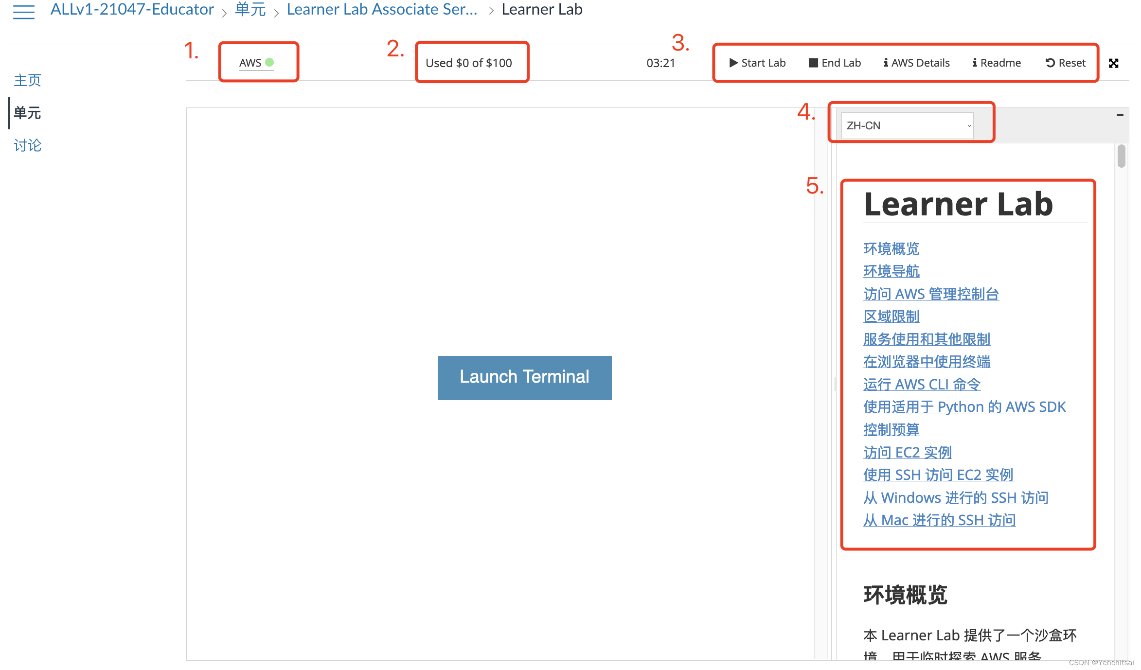This screenshot has width=1141, height=670.
Task: Open 使用适用于 Python 的 AWS SDK link
Action: tap(964, 406)
